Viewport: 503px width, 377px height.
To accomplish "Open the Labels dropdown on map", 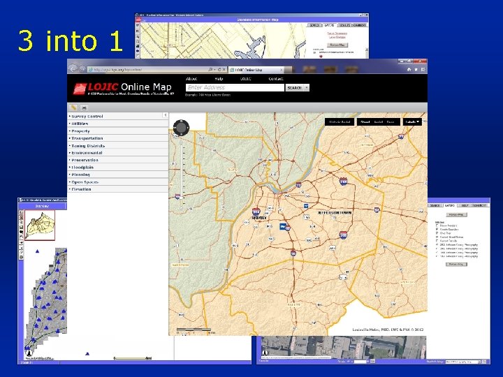I will pos(412,121).
